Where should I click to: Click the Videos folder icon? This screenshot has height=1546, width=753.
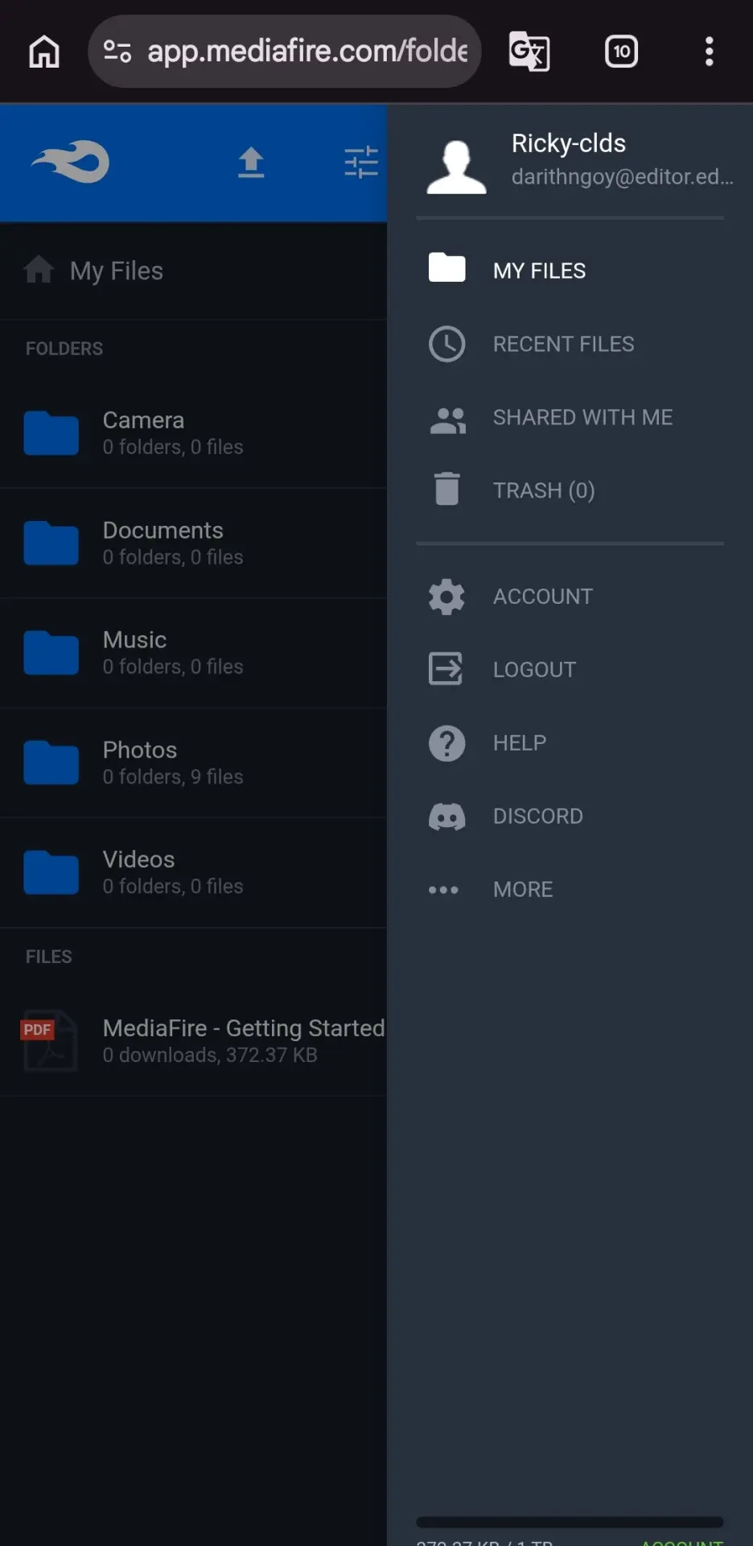click(51, 873)
